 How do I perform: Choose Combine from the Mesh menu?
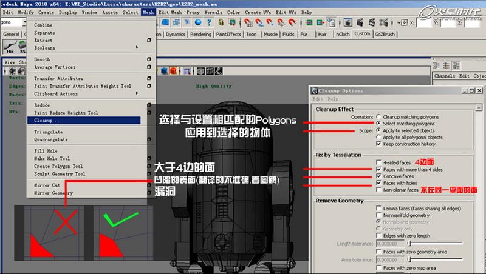(x=43, y=25)
